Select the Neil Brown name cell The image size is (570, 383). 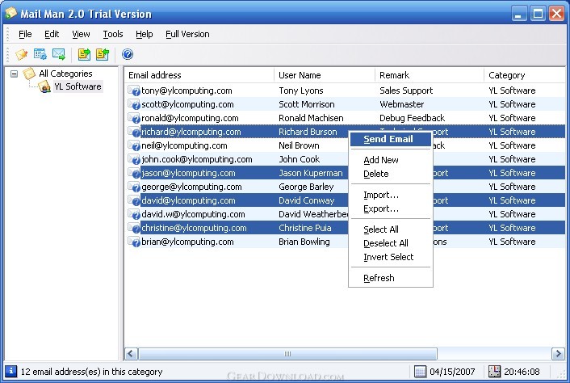(299, 145)
